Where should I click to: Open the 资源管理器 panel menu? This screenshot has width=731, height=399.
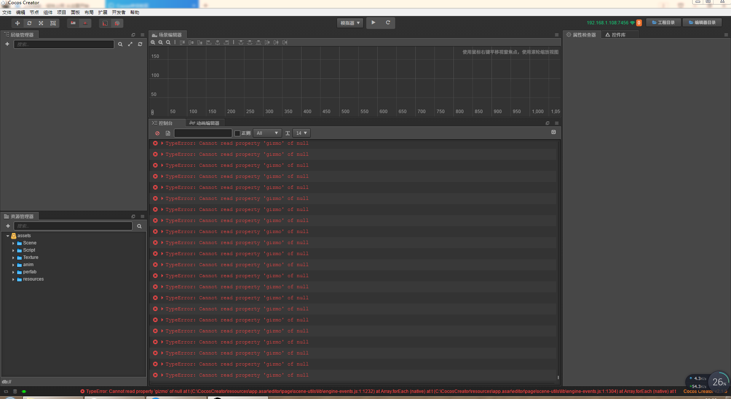click(142, 217)
